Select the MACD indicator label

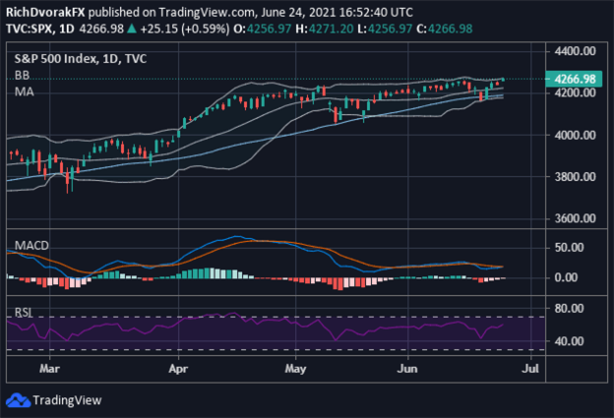pyautogui.click(x=31, y=246)
